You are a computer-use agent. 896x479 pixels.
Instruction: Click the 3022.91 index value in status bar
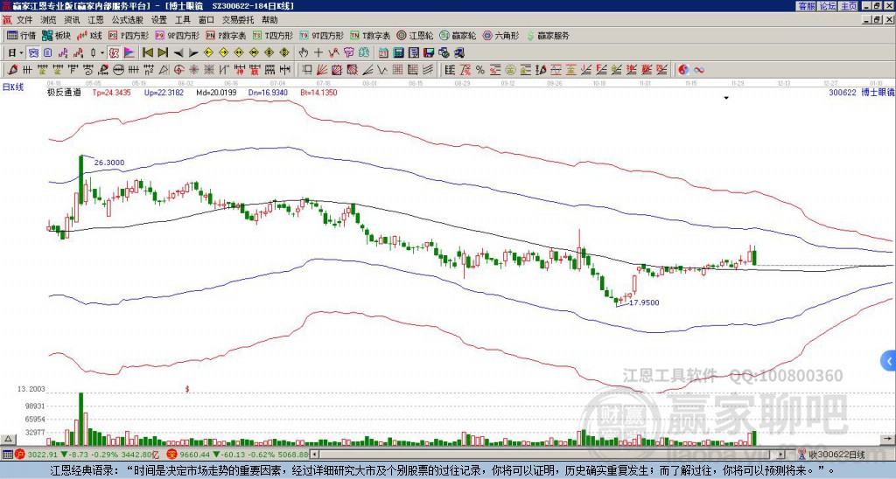pyautogui.click(x=42, y=455)
